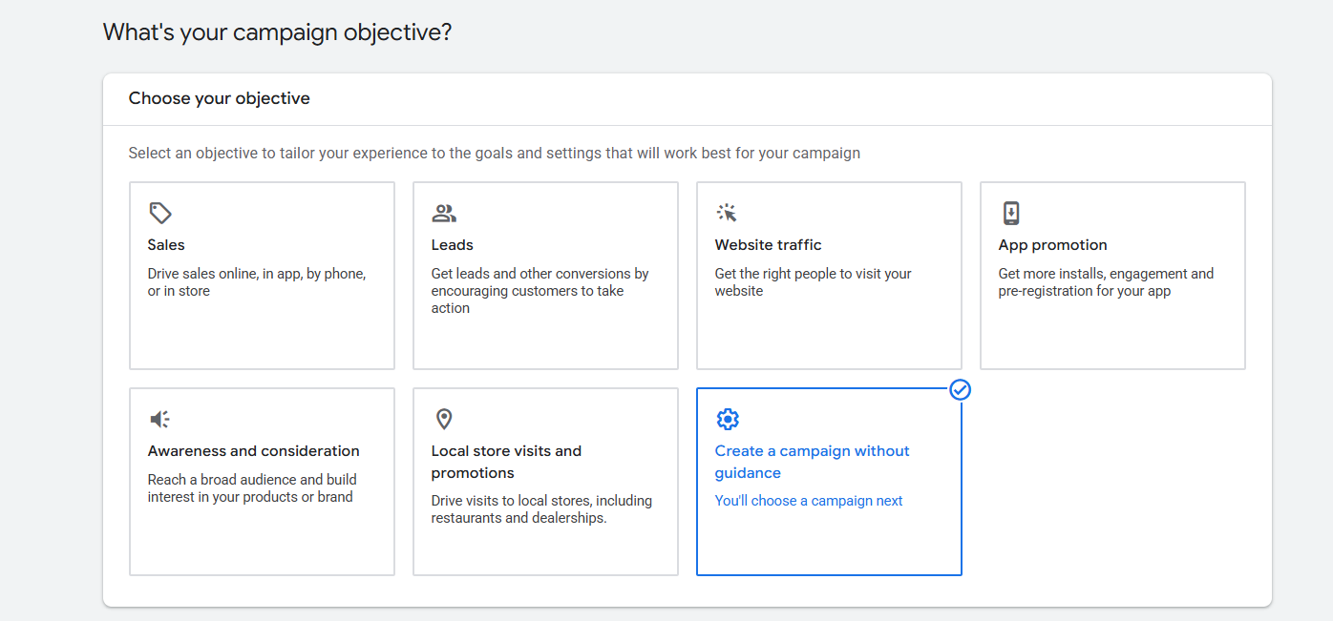Click the Leads people icon
This screenshot has width=1333, height=621.
point(444,213)
